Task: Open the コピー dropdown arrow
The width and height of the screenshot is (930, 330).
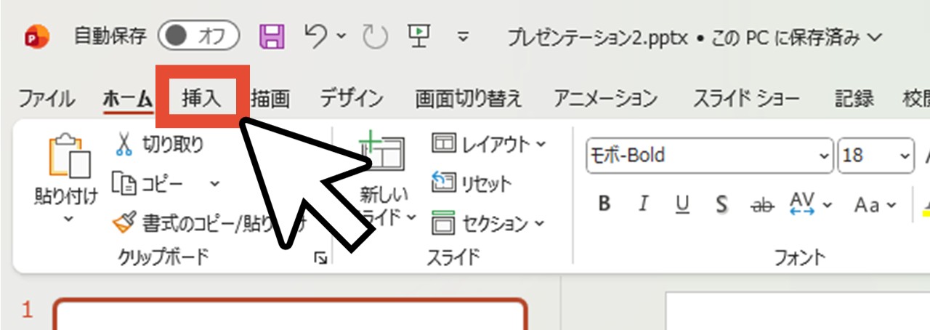Action: tap(214, 184)
